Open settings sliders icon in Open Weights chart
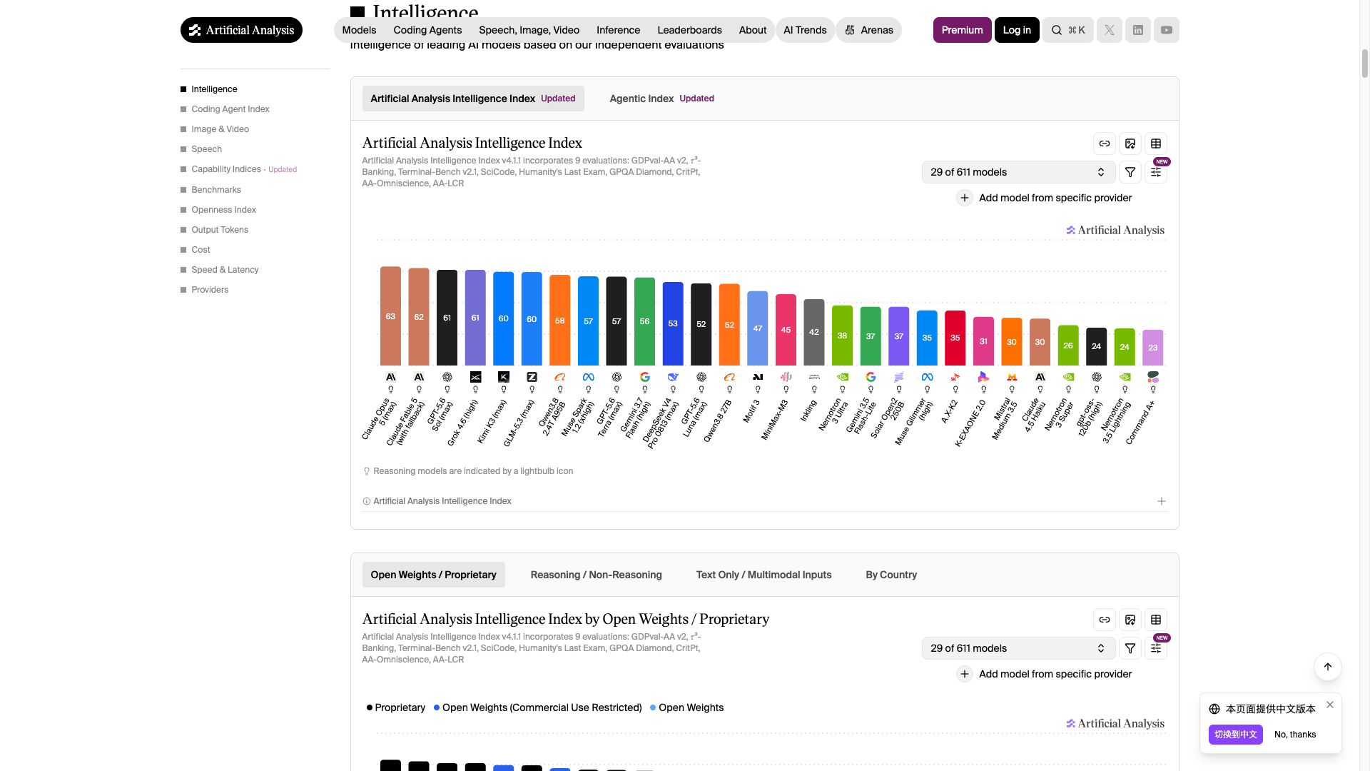Screen dimensions: 1370x771 (1155, 648)
